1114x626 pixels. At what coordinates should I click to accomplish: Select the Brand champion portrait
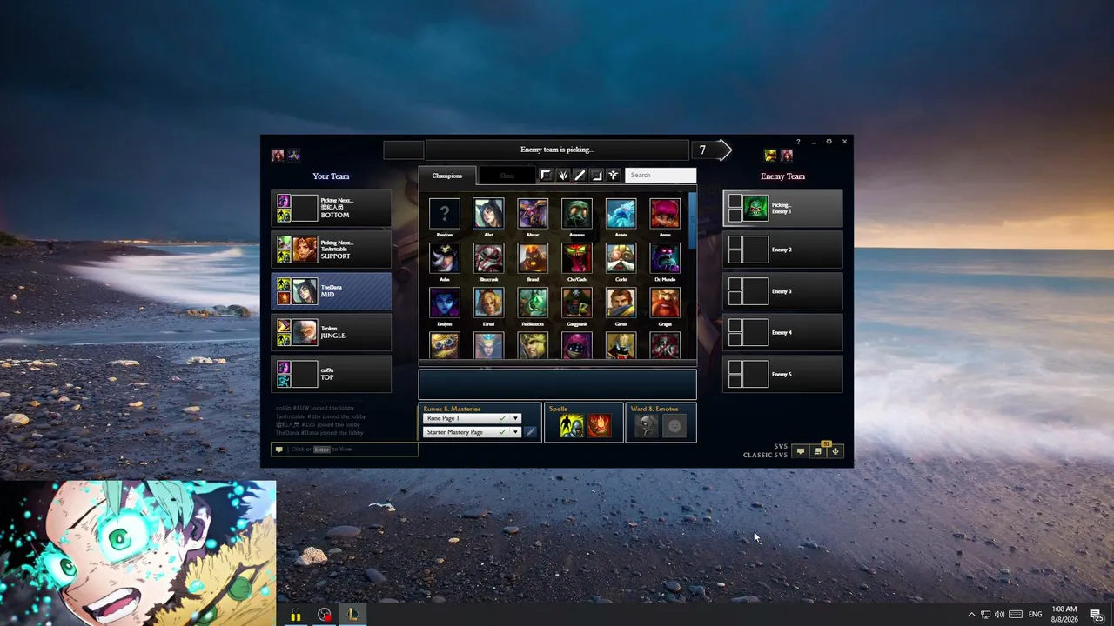pos(533,258)
